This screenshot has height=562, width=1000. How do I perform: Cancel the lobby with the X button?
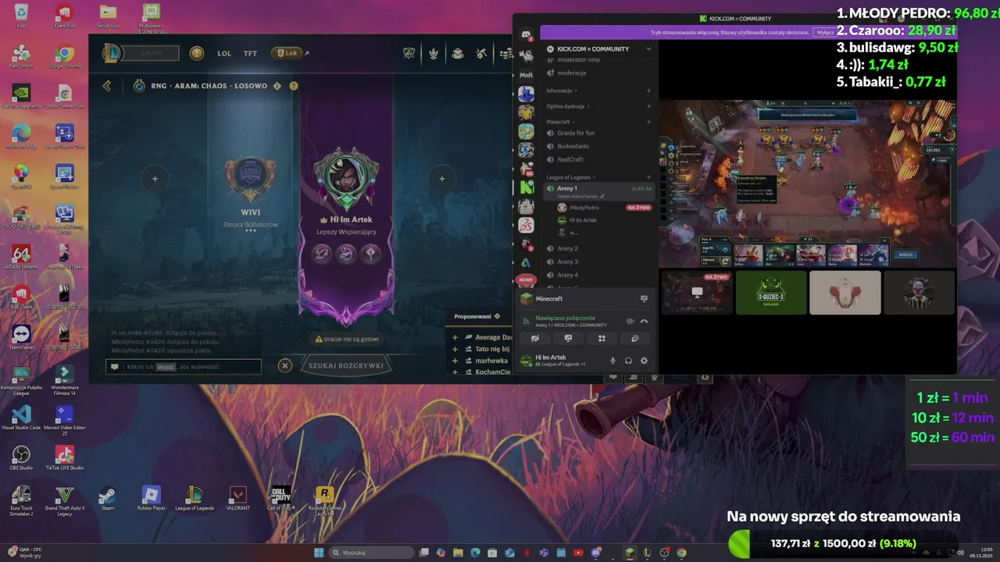[285, 365]
